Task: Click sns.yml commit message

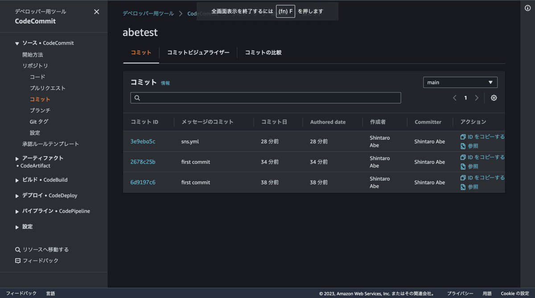Action: pyautogui.click(x=190, y=141)
